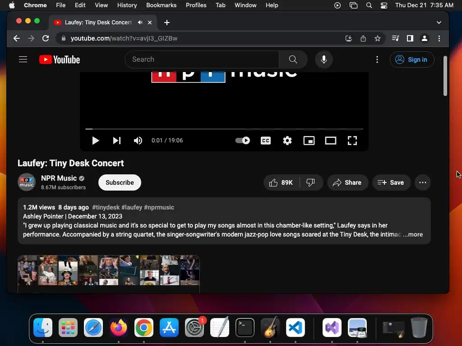The height and width of the screenshot is (346, 462).
Task: Skip to the next video
Action: pos(117,141)
